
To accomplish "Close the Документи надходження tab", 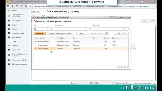I will pos(106,6).
